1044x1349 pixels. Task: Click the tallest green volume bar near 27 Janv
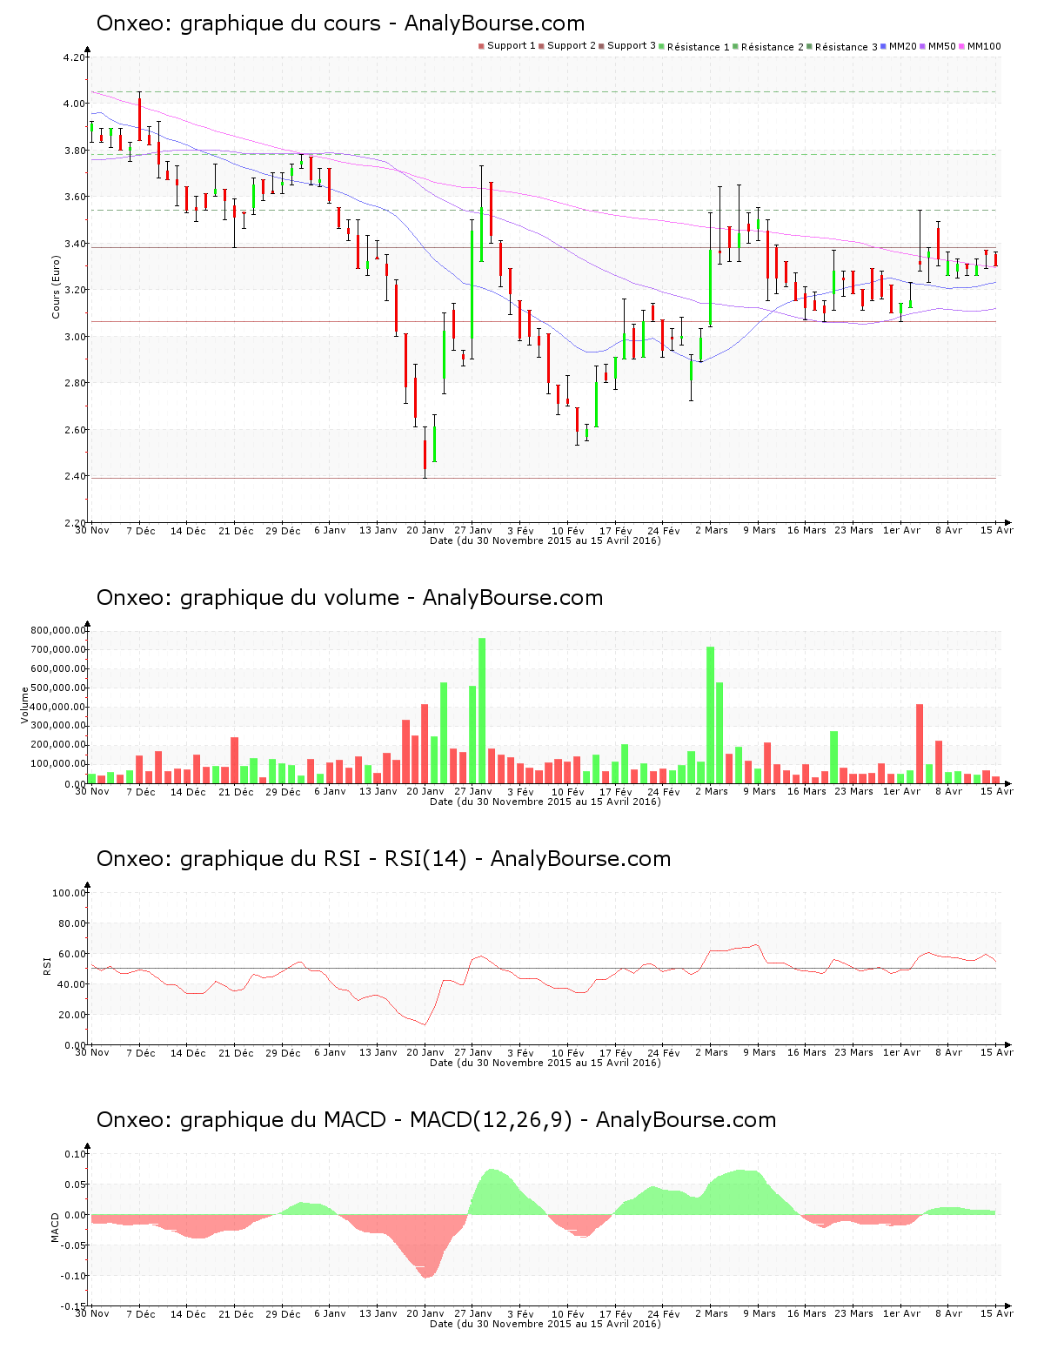(x=482, y=710)
